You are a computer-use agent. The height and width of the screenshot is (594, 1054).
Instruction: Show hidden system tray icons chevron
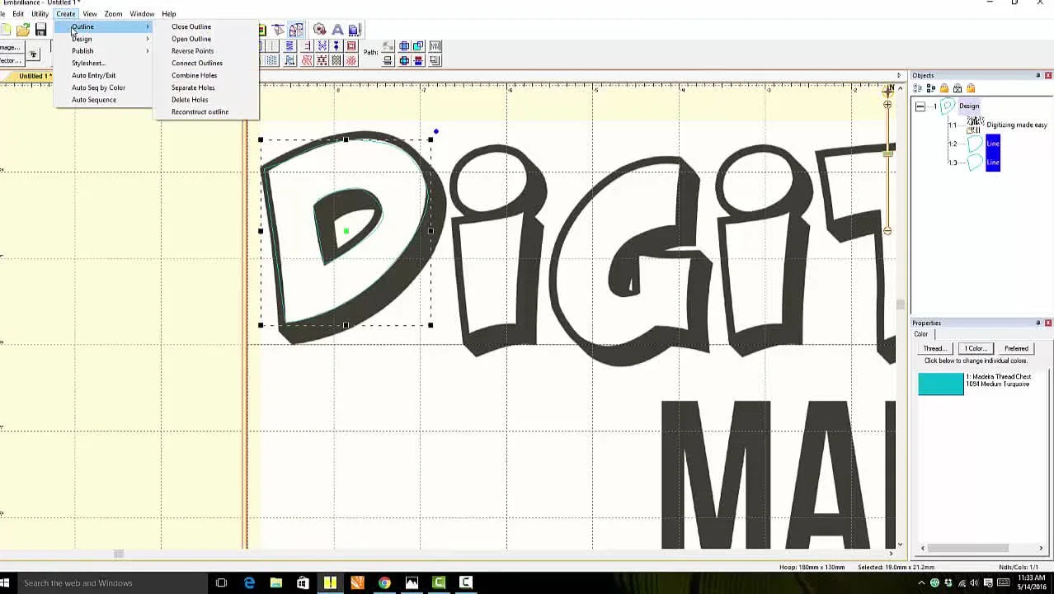tap(921, 583)
